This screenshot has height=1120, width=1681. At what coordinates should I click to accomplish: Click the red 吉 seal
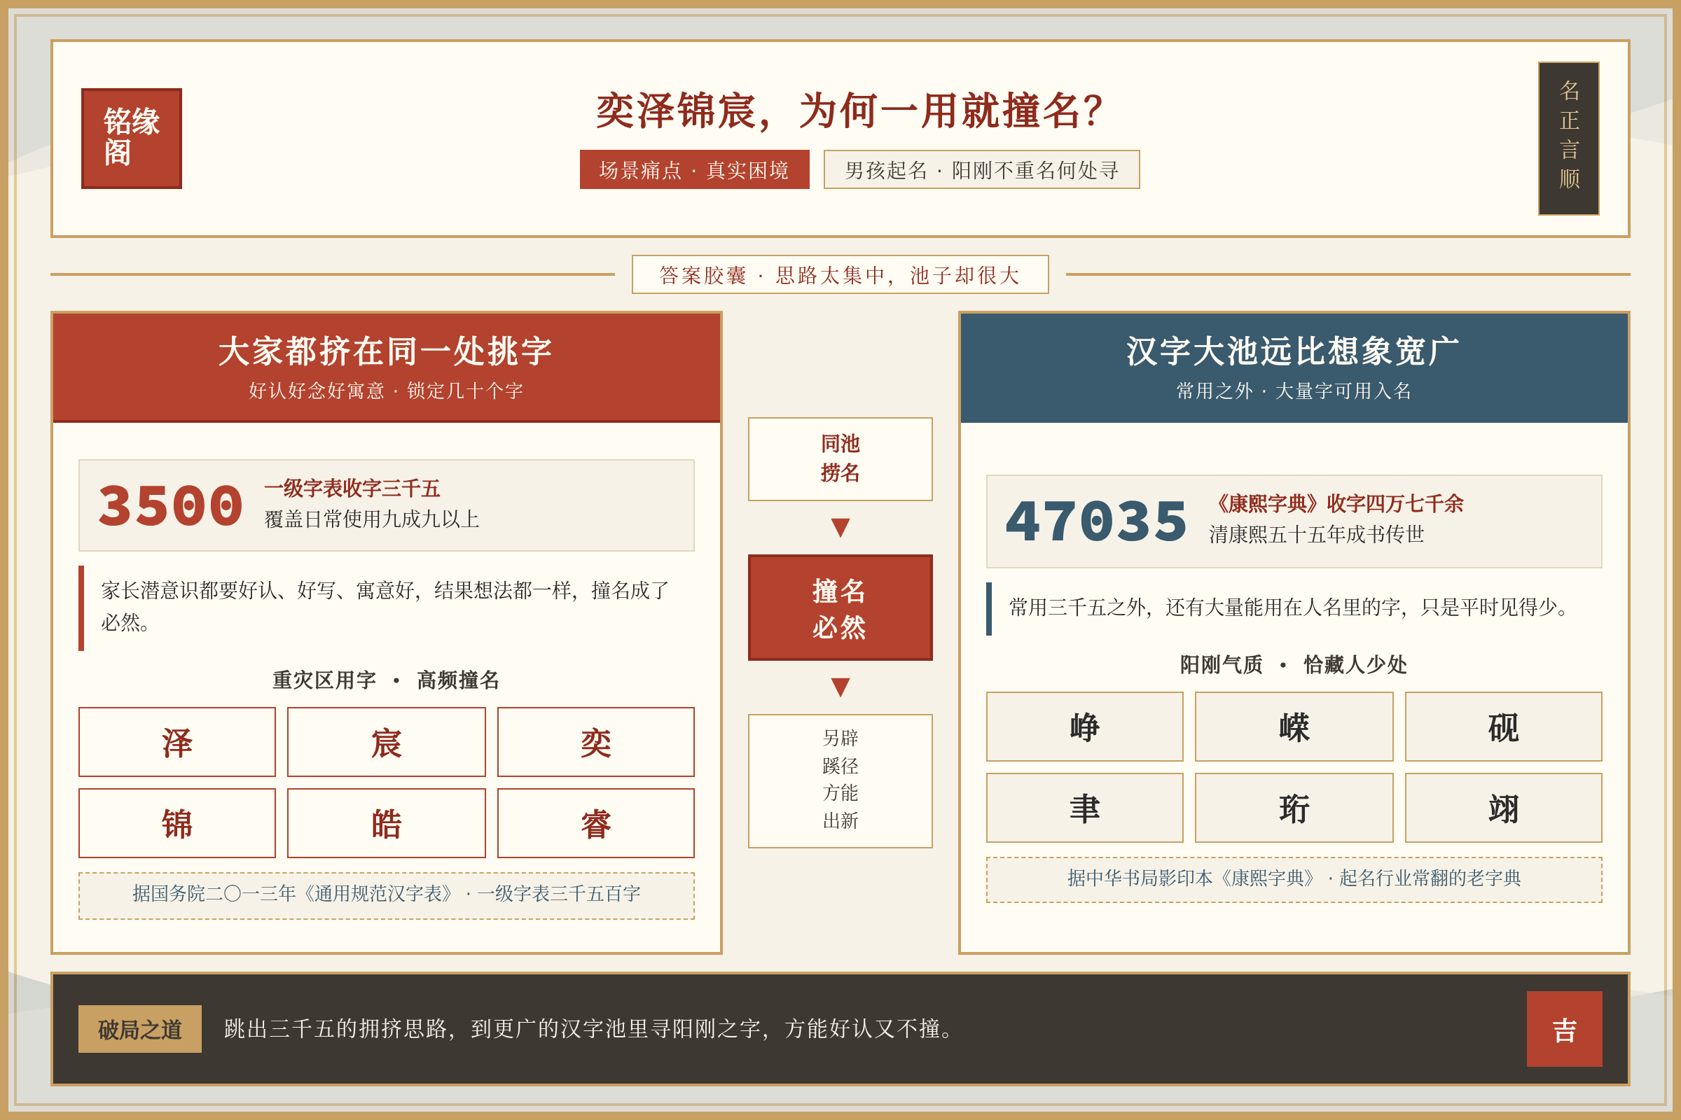point(1565,1028)
